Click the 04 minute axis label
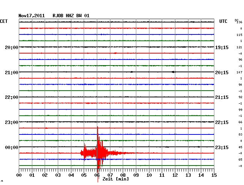This screenshot has width=244, height=185. coord(71,175)
